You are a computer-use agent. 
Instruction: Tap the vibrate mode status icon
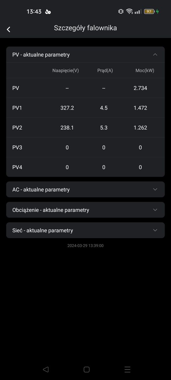[x=121, y=11]
